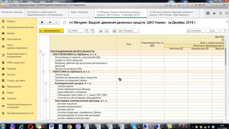Image resolution: width=229 pixels, height=129 pixels.
Task: Open Зарплата section in sidebar
Action: pos(12,99)
